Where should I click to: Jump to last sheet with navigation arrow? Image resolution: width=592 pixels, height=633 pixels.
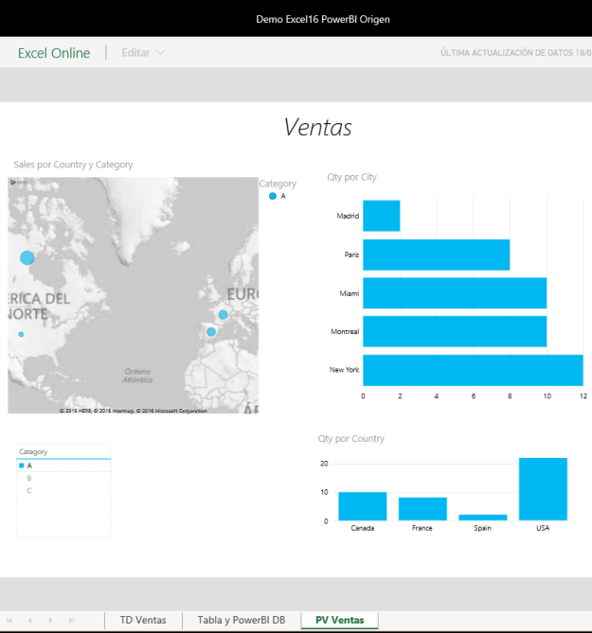coord(72,621)
